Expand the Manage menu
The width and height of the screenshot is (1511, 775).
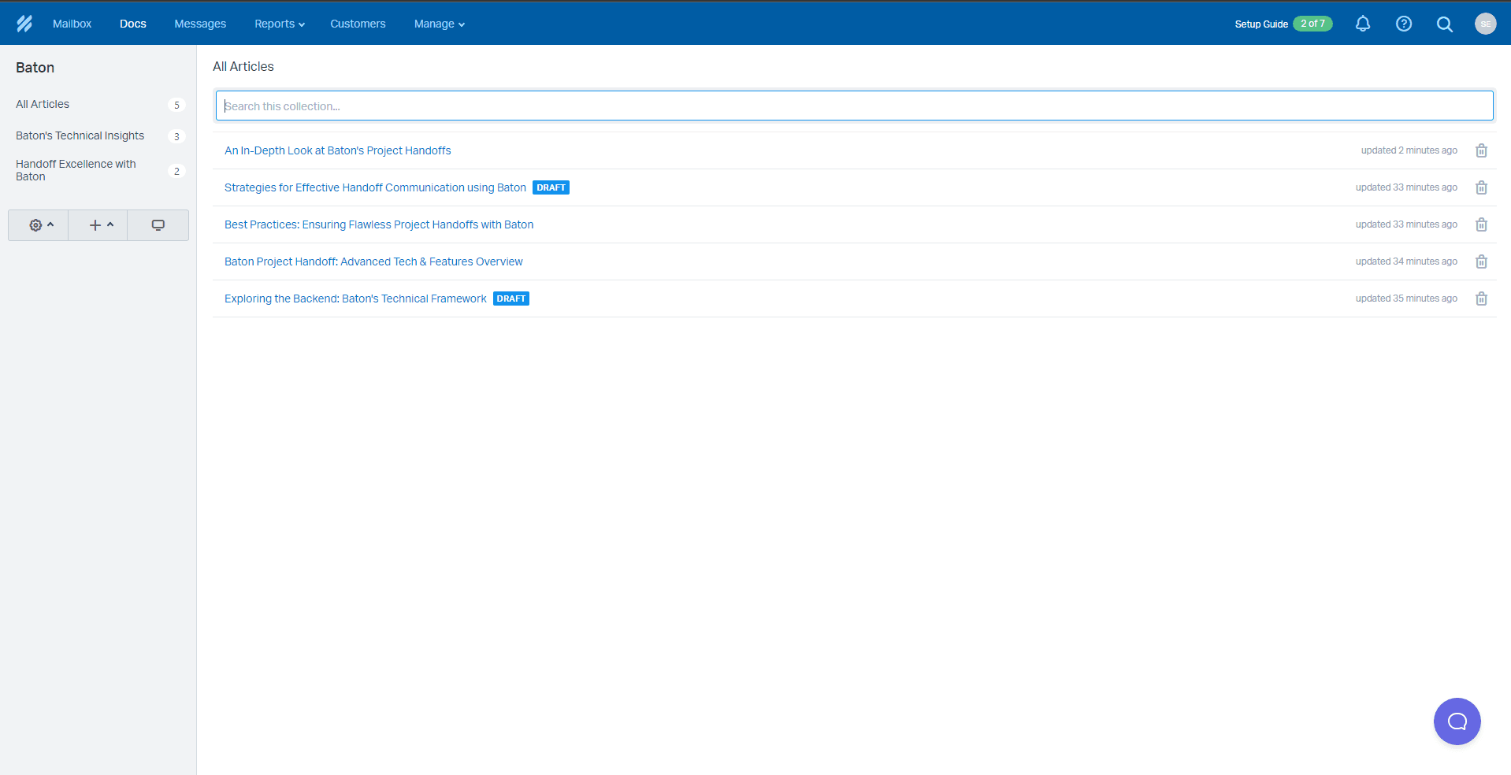pos(440,24)
